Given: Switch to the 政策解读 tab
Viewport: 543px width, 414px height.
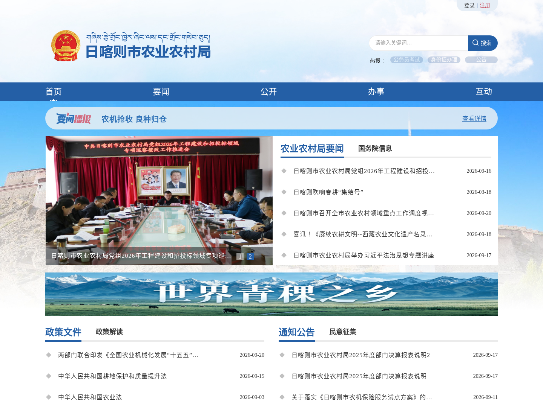Looking at the screenshot, I should [109, 332].
